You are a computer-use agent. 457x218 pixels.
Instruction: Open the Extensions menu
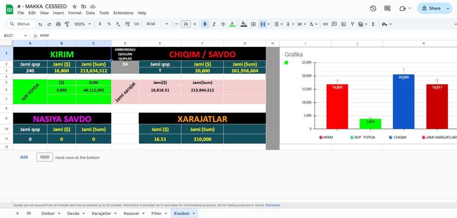(x=123, y=13)
